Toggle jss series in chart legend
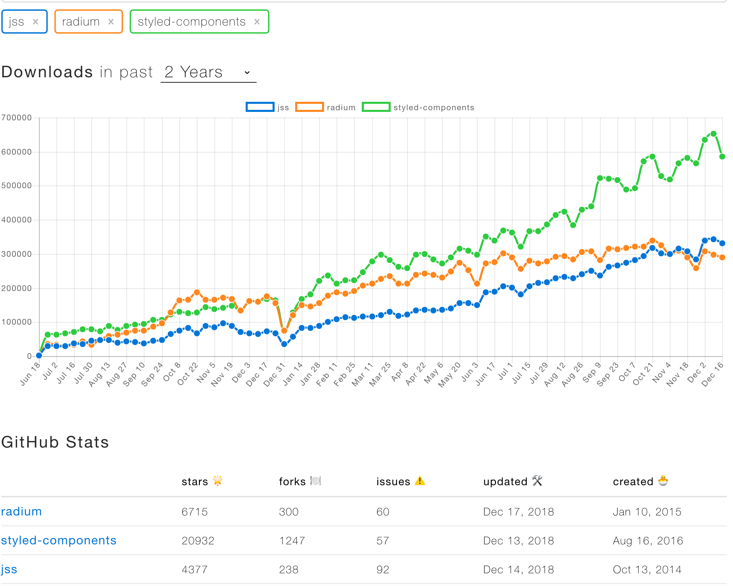 coord(283,108)
